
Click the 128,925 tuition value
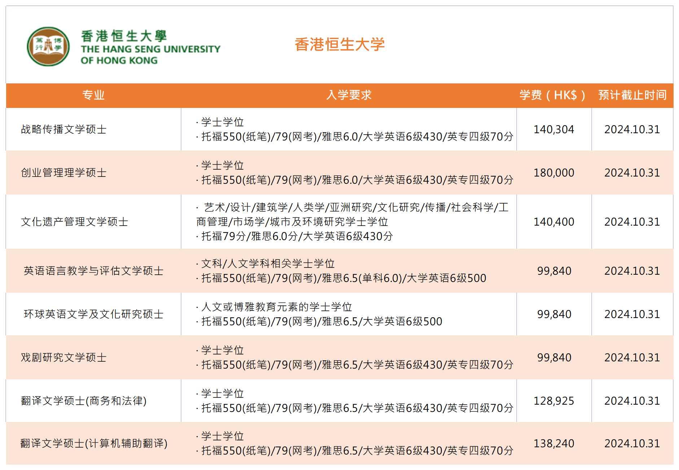(x=554, y=401)
